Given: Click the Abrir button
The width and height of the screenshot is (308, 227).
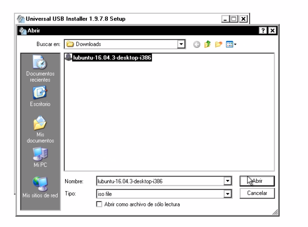Looking at the screenshot, I should (257, 181).
